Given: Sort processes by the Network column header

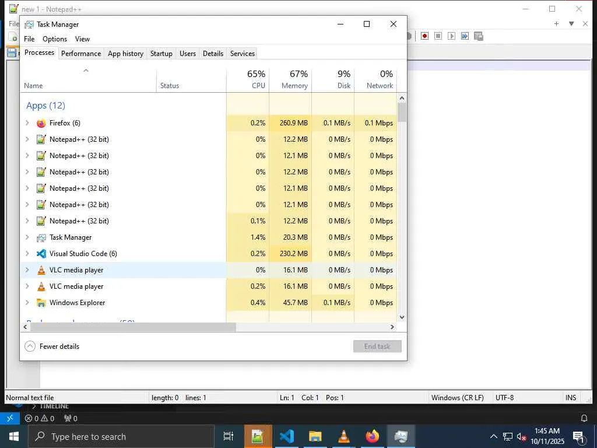Looking at the screenshot, I should coord(375,79).
